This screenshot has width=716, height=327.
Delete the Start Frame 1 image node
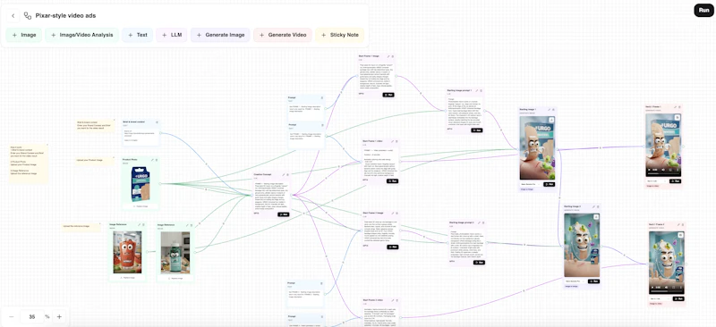coord(392,56)
